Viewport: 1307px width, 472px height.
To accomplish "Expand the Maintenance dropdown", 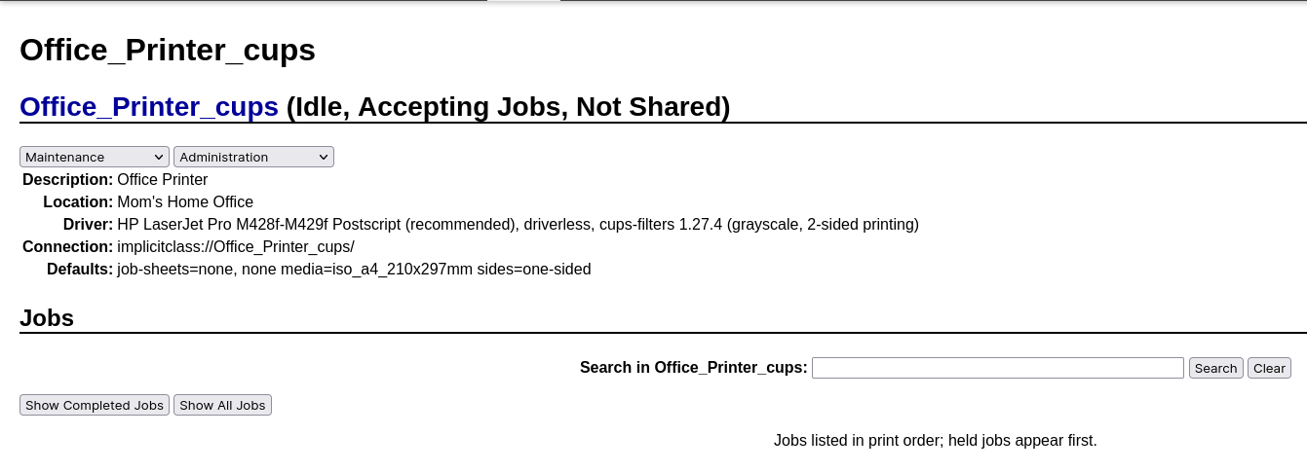I will coord(96,157).
